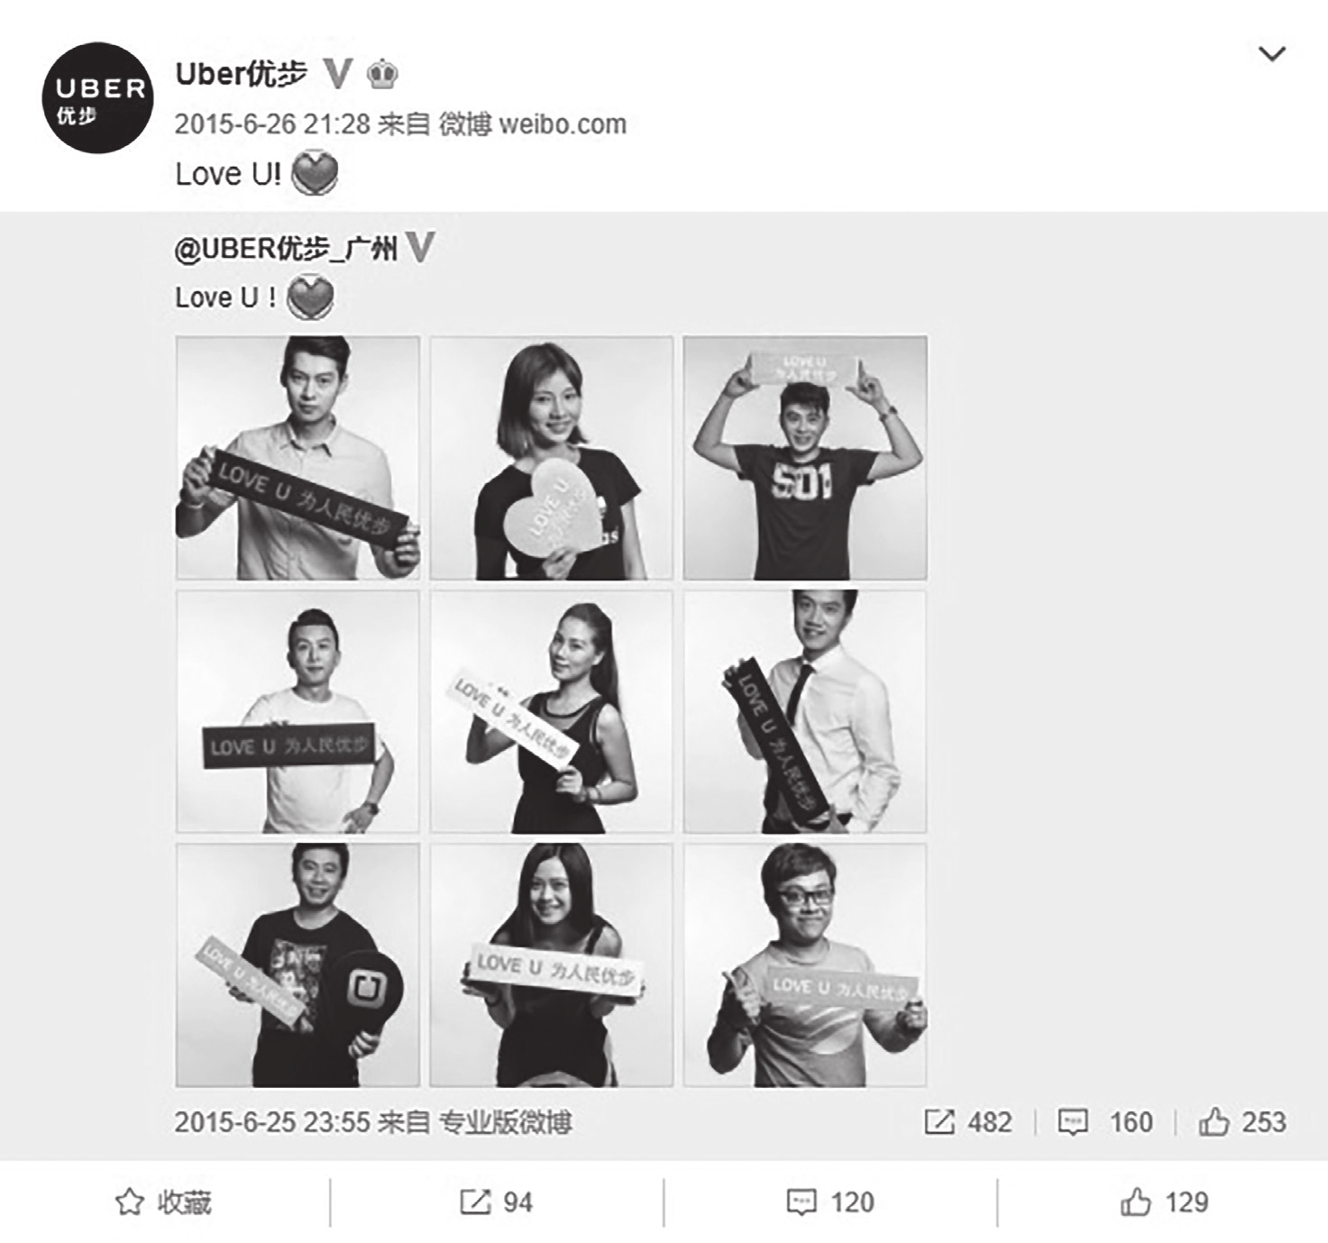Open photo of man wearing glasses

(x=805, y=965)
